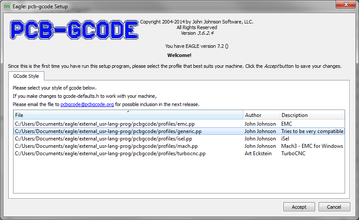Click the sort arrow above File column
Viewport: 359px width, 220px height.
coord(128,111)
